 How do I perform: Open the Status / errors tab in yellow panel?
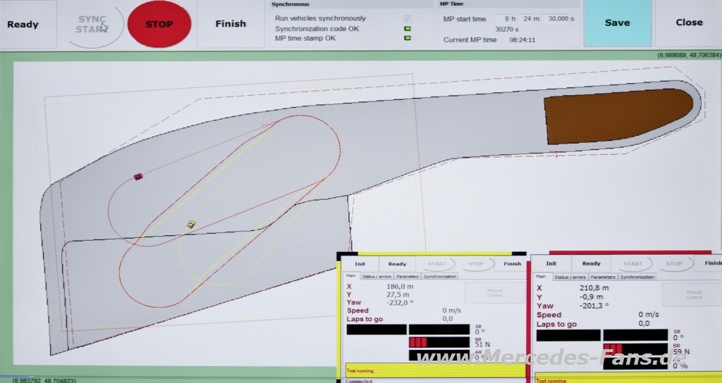[x=377, y=277]
